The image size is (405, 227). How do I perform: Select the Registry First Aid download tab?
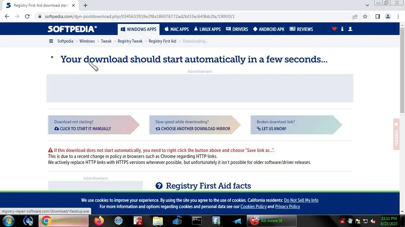pyautogui.click(x=40, y=5)
